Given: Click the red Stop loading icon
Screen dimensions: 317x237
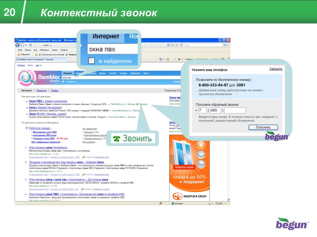Looking at the screenshot, I should click(176, 45).
